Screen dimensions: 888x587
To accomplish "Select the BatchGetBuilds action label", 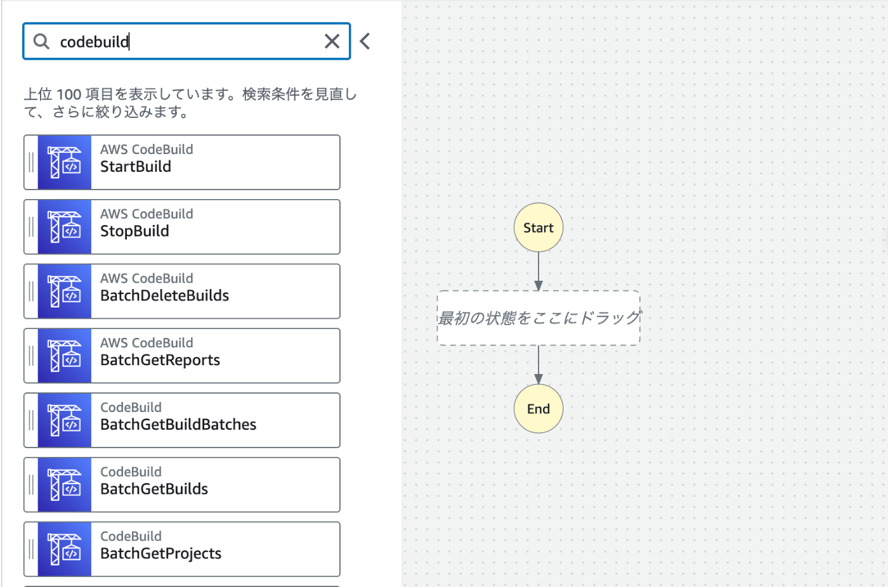I will point(154,489).
